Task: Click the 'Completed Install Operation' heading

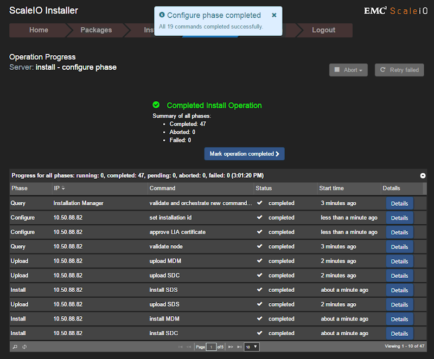Action: click(214, 105)
